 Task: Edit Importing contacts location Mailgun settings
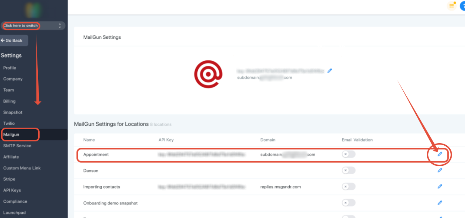pyautogui.click(x=440, y=186)
